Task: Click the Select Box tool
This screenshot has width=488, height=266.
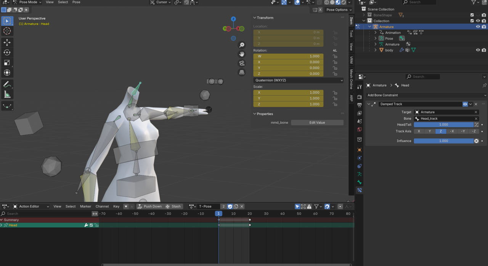Action: (7, 21)
